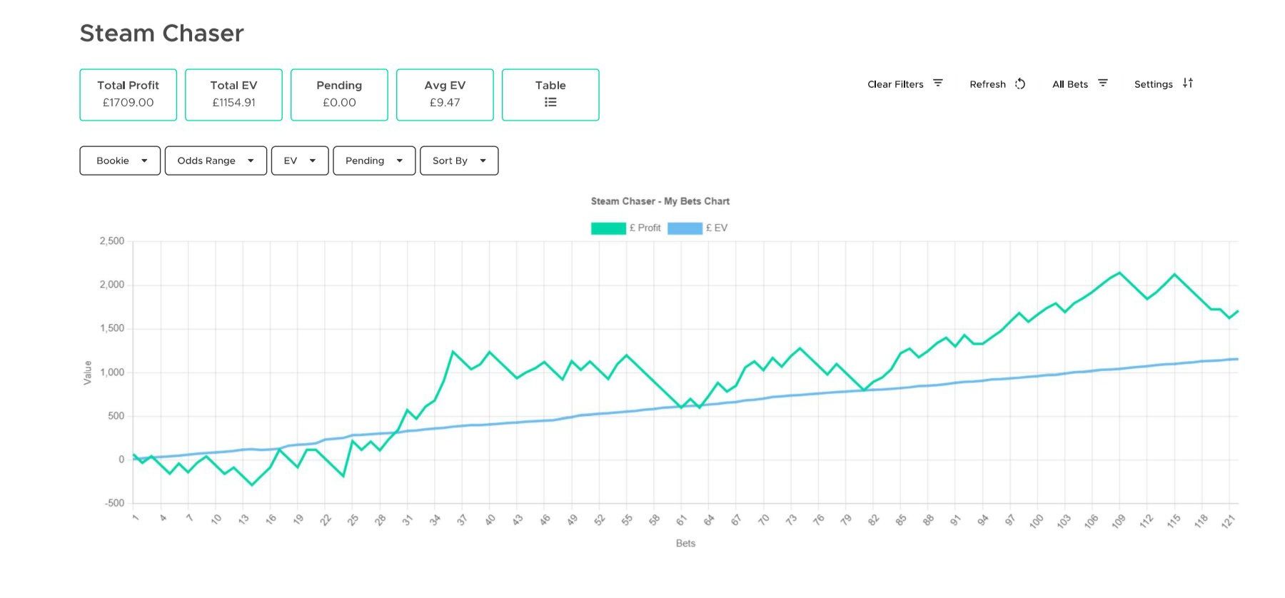The image size is (1285, 598).
Task: Click the £1154.91 total EV value
Action: click(234, 103)
